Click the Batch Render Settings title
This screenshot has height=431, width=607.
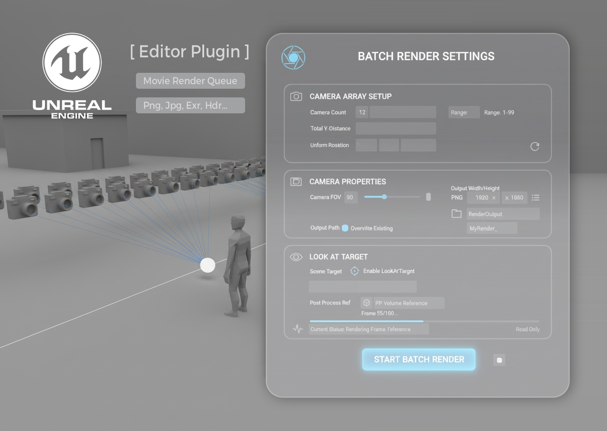point(426,56)
